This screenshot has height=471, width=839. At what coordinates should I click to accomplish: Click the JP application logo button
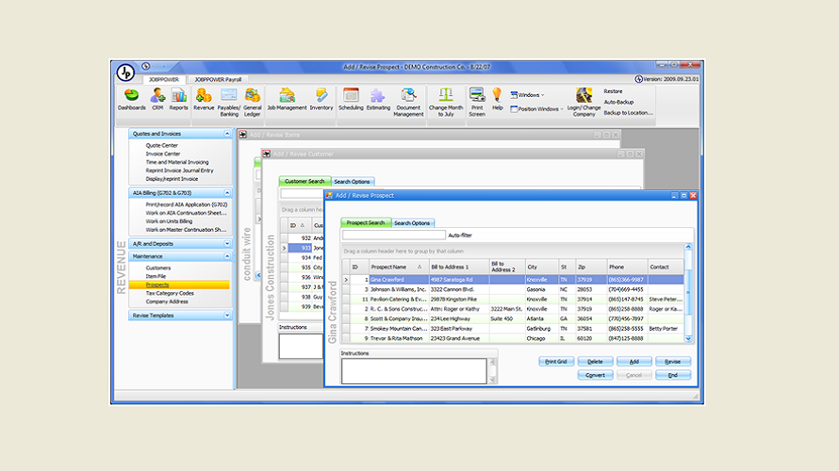pos(125,73)
